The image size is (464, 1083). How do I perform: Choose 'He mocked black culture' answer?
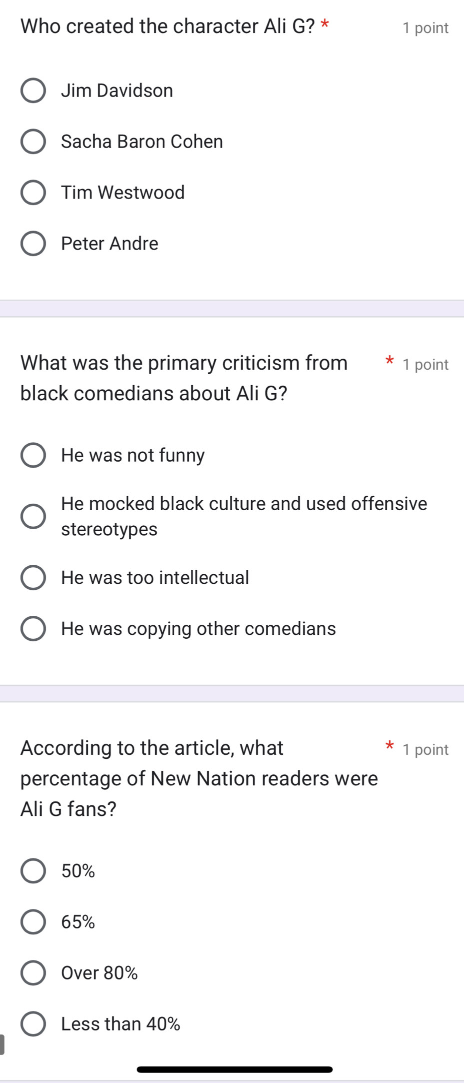click(33, 516)
